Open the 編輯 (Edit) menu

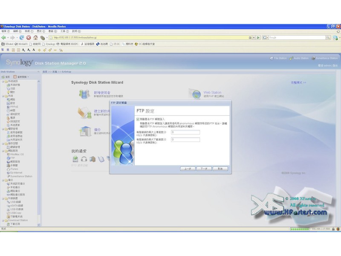click(17, 31)
